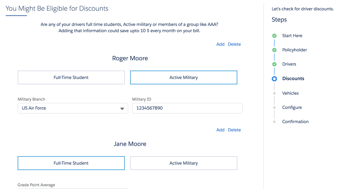Toggle Active Military for Jane Moore
This screenshot has width=338, height=189.
[183, 163]
